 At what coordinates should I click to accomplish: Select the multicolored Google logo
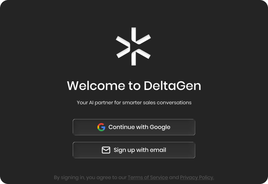coord(101,127)
